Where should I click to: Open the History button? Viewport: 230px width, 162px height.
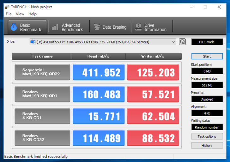coord(207,146)
